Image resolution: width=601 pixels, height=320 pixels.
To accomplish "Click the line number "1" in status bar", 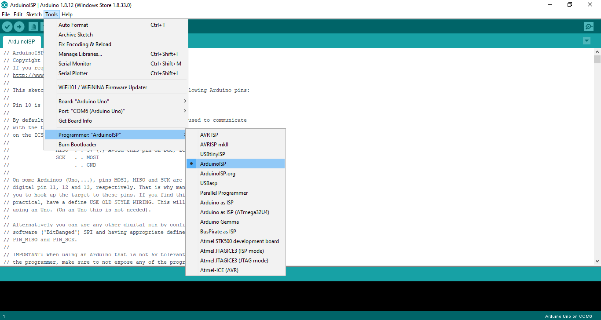I will click(x=4, y=316).
